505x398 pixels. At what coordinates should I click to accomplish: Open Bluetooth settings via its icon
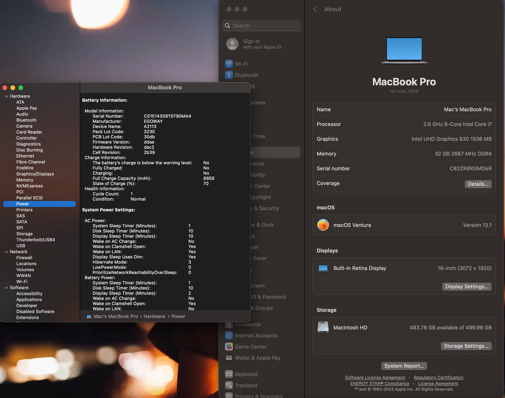coord(229,75)
